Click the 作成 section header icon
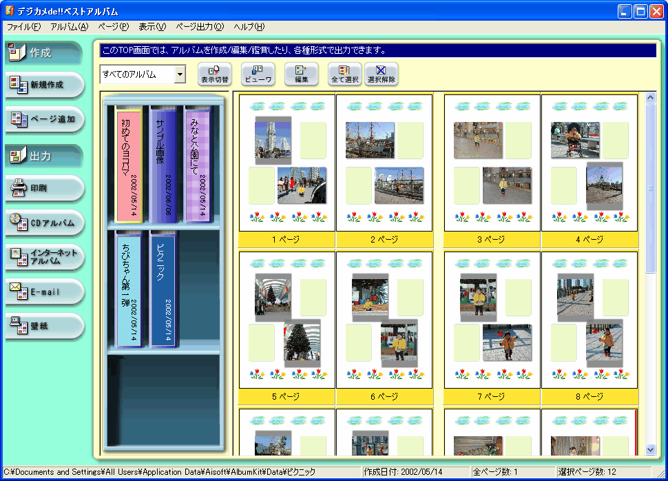668x481 pixels. pos(17,52)
